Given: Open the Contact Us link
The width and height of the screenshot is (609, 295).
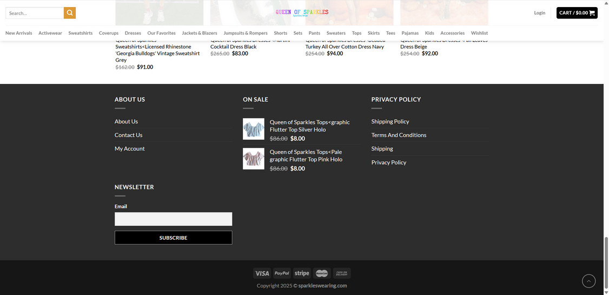Looking at the screenshot, I should click(x=129, y=135).
